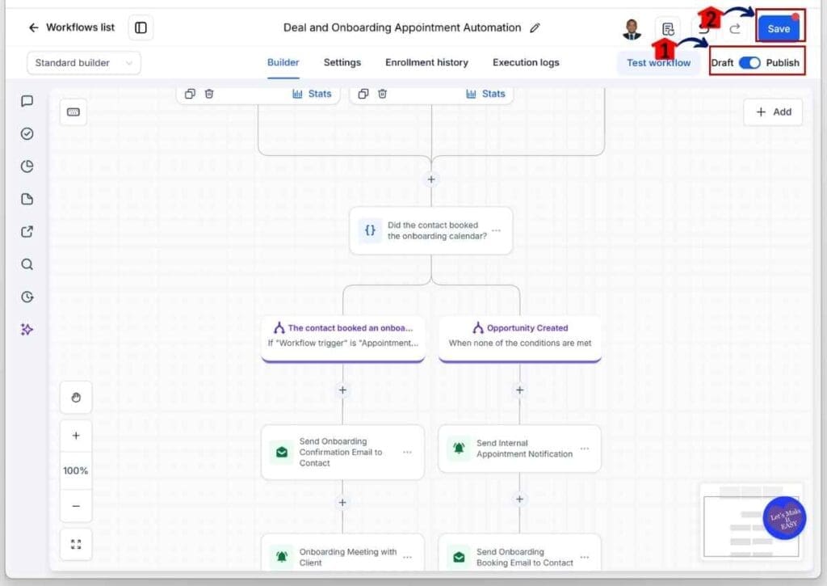Duplicate the right action card with copy icon
The height and width of the screenshot is (586, 827).
tap(363, 94)
